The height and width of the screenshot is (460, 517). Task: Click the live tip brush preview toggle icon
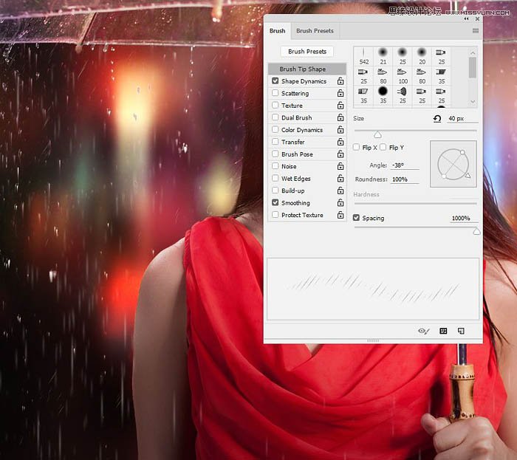[x=423, y=332]
